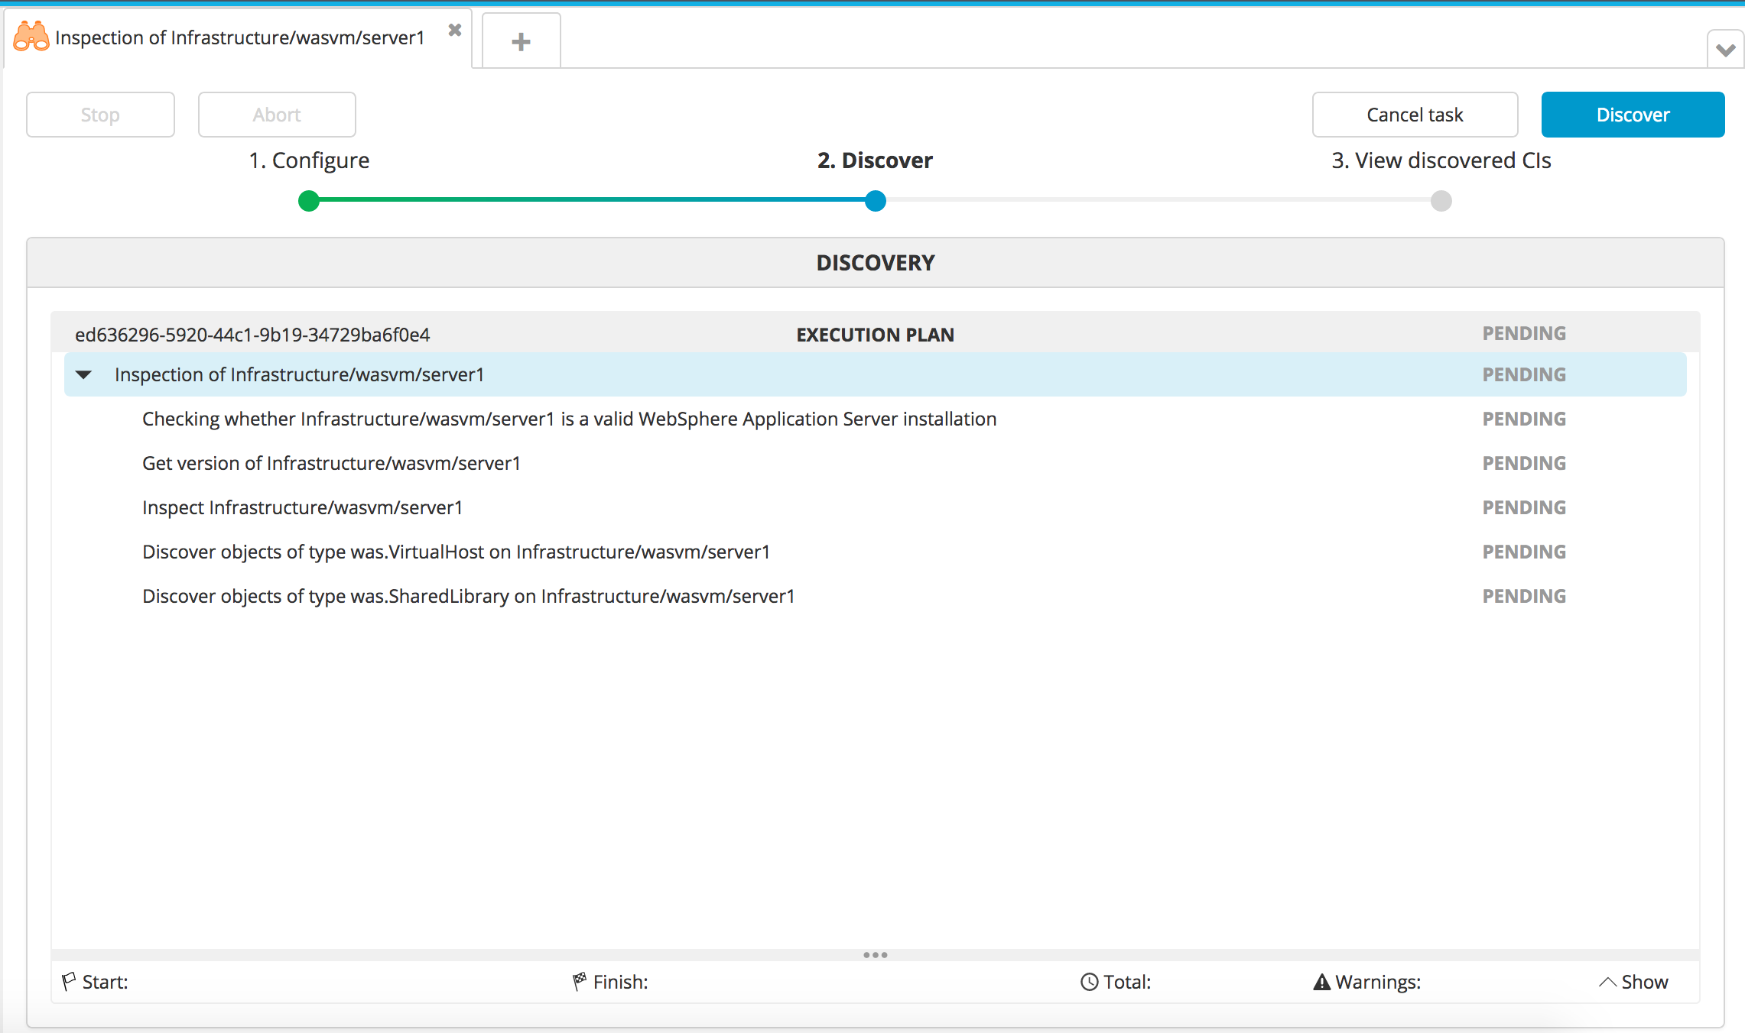Screen dimensions: 1745x1033
Task: Click the task ID ed636296-5920-44c1-9b19-34729ba6f0e4
Action: (x=252, y=335)
